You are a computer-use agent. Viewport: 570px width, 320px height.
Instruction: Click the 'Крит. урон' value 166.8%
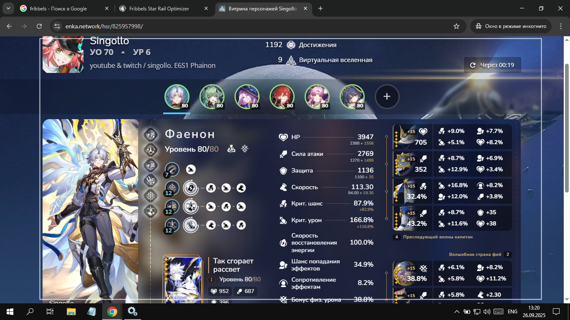point(361,220)
